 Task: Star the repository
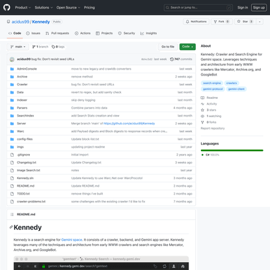click(245, 21)
